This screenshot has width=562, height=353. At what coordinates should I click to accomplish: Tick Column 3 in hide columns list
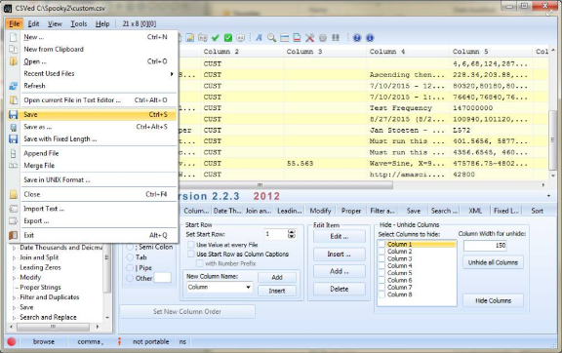(381, 258)
